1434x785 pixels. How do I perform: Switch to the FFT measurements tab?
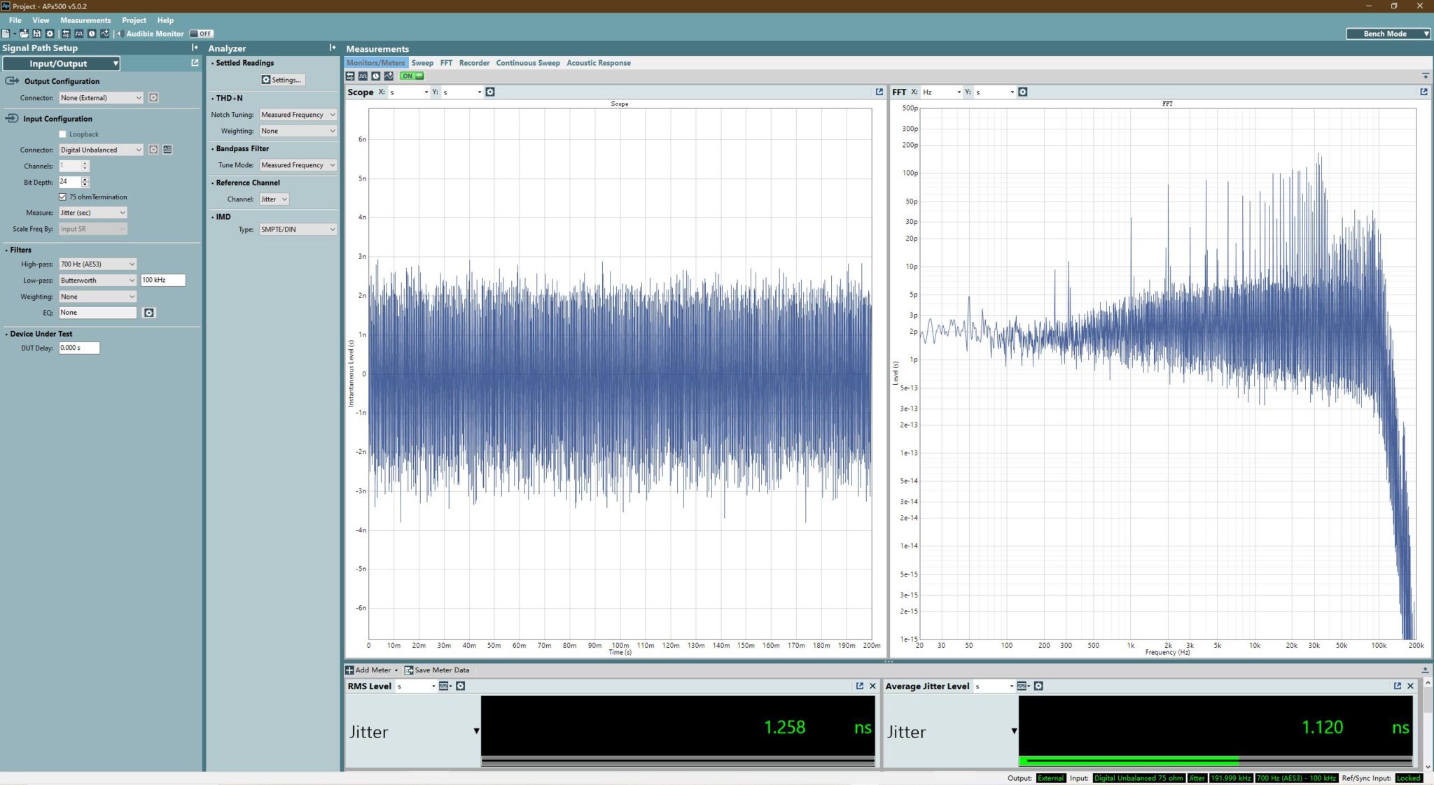(x=446, y=62)
